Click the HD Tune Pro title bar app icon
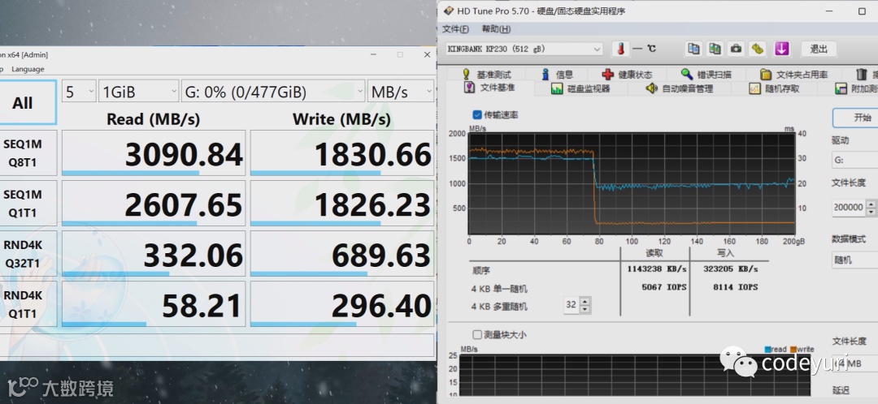This screenshot has height=404, width=878. [x=449, y=11]
